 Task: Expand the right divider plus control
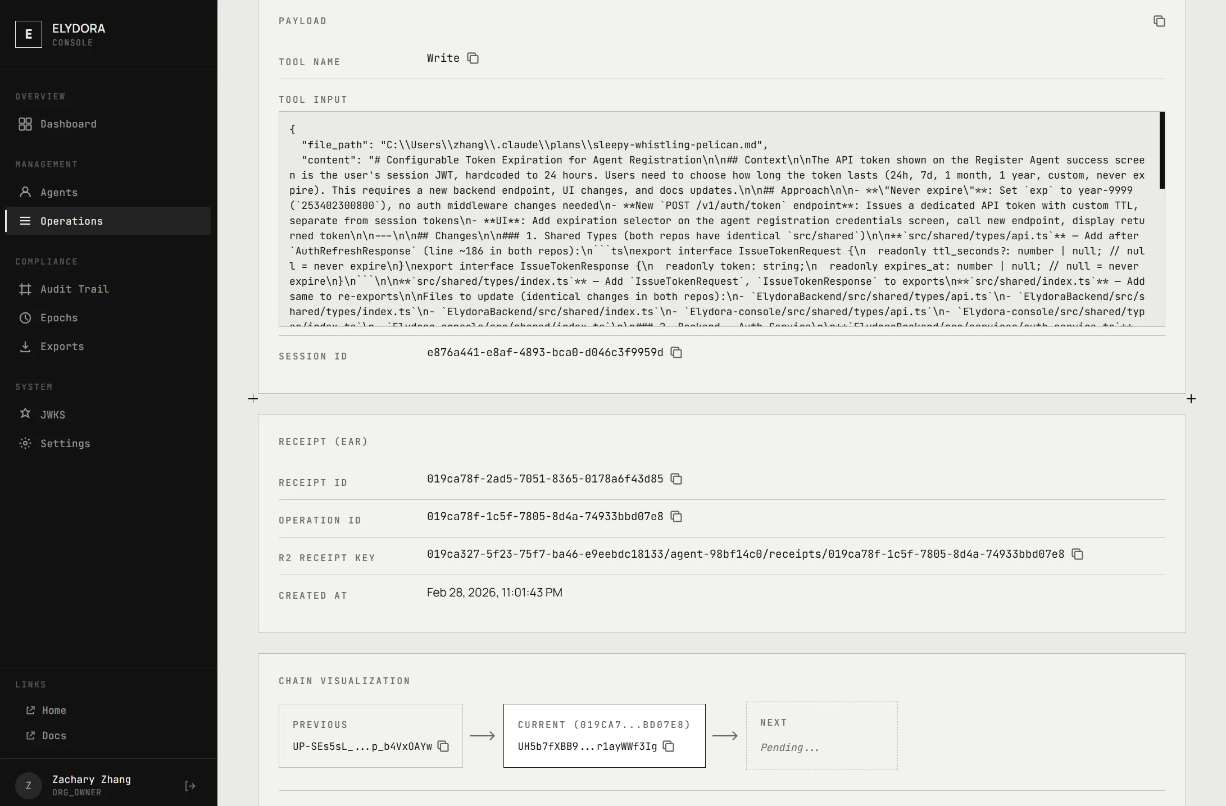point(1191,399)
